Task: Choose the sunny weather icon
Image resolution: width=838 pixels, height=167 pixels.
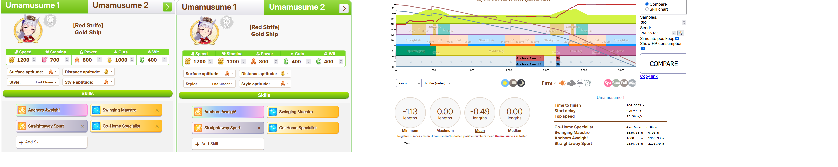Action: tap(562, 83)
